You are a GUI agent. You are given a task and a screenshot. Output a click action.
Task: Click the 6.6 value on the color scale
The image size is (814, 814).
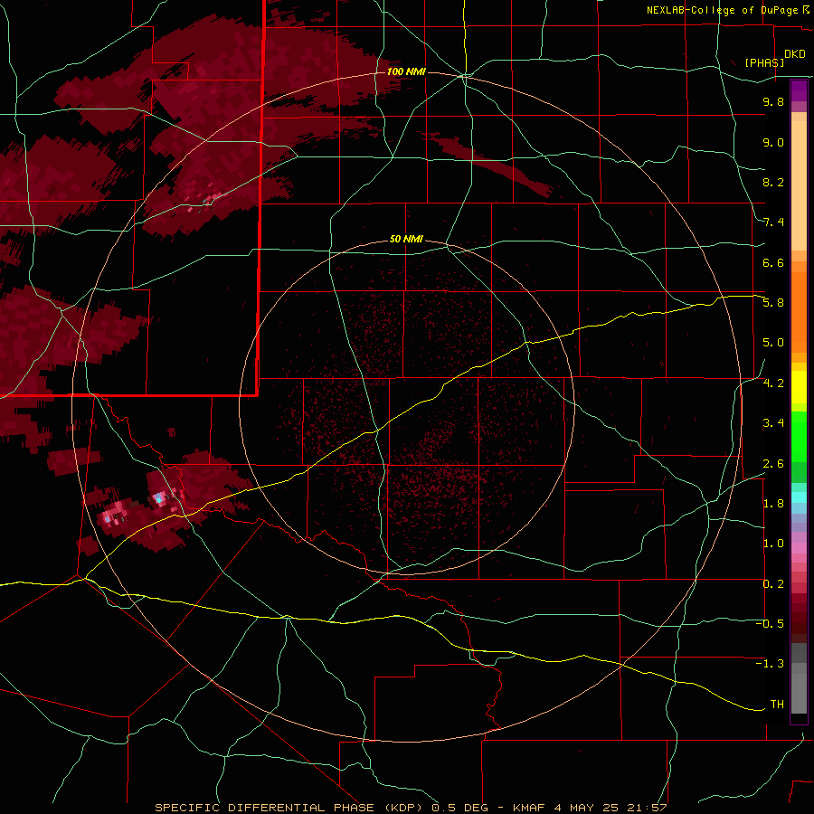click(773, 262)
